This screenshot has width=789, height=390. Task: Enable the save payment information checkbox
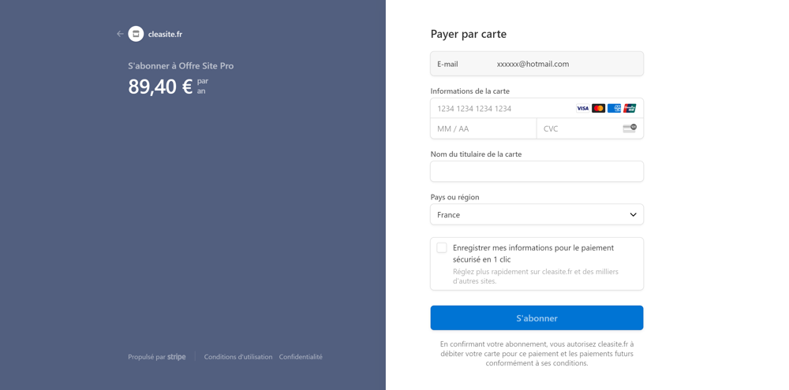tap(442, 248)
